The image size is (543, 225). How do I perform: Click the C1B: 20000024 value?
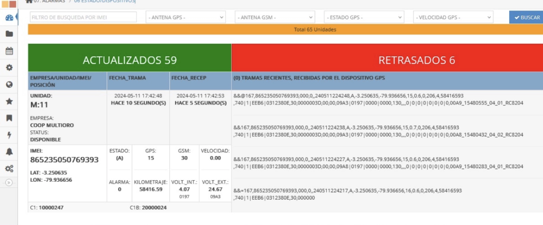(x=148, y=207)
